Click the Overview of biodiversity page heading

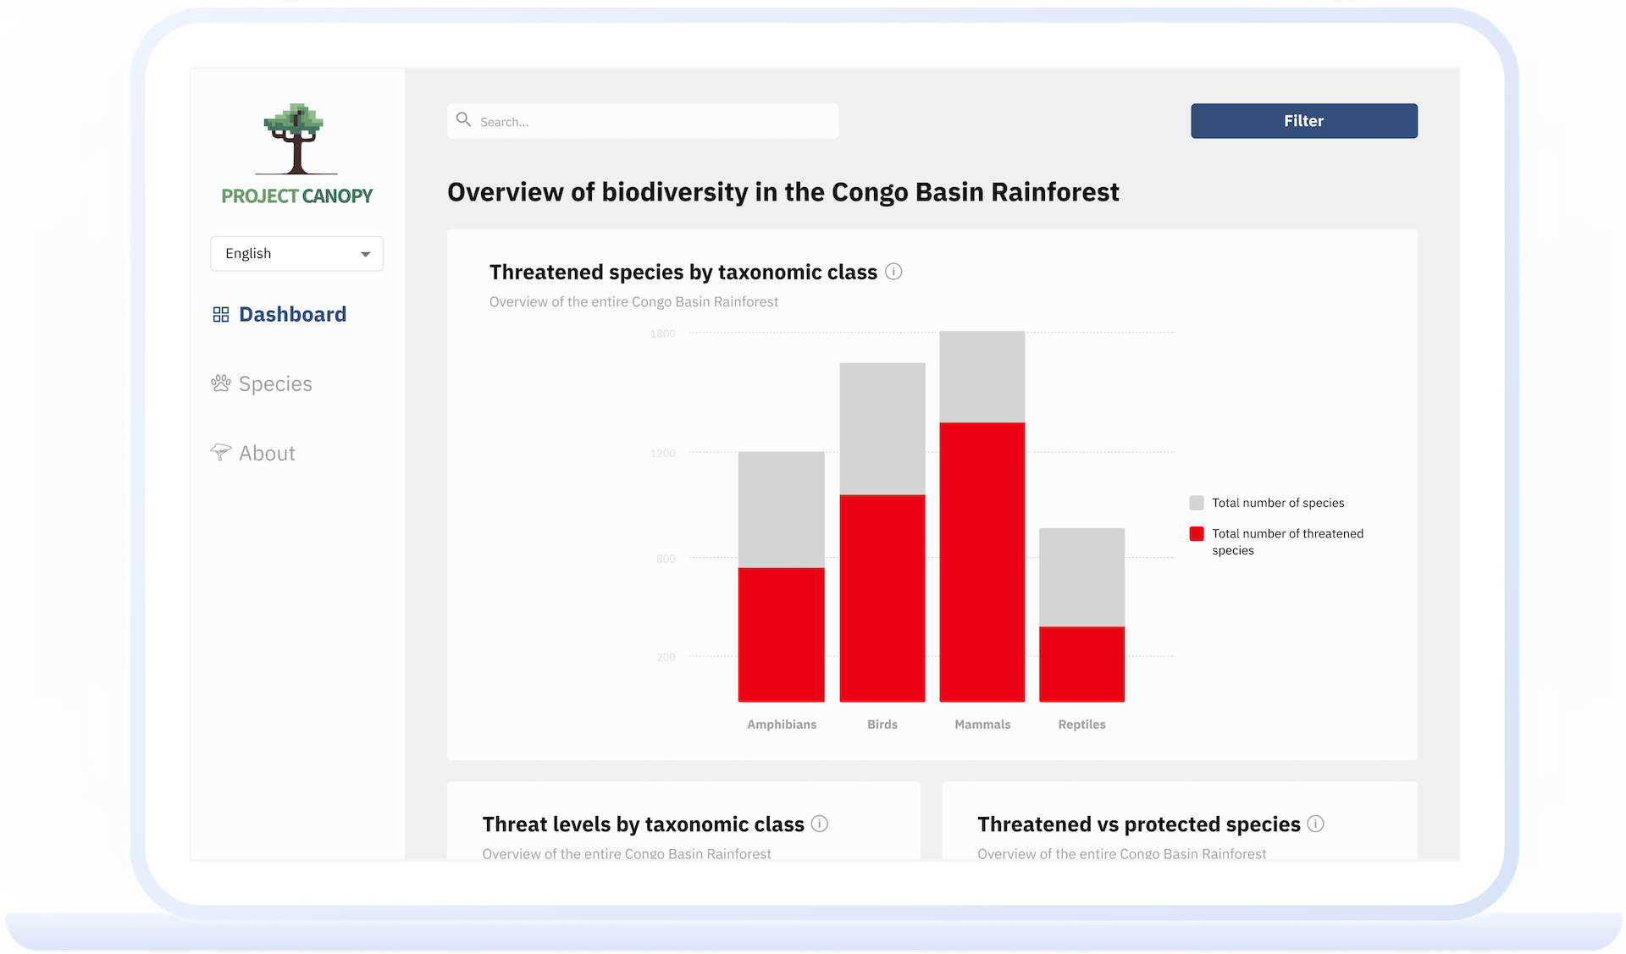point(783,192)
